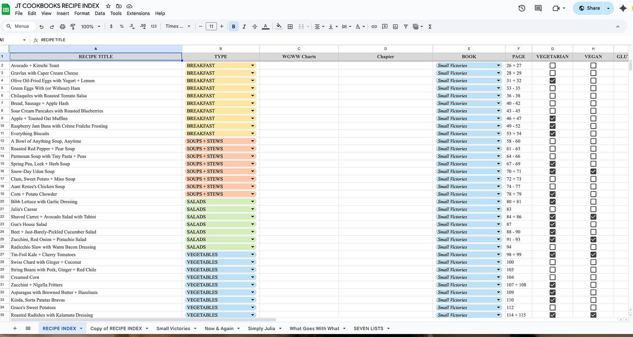Increase font size with plus button
The image size is (633, 337).
(x=222, y=26)
